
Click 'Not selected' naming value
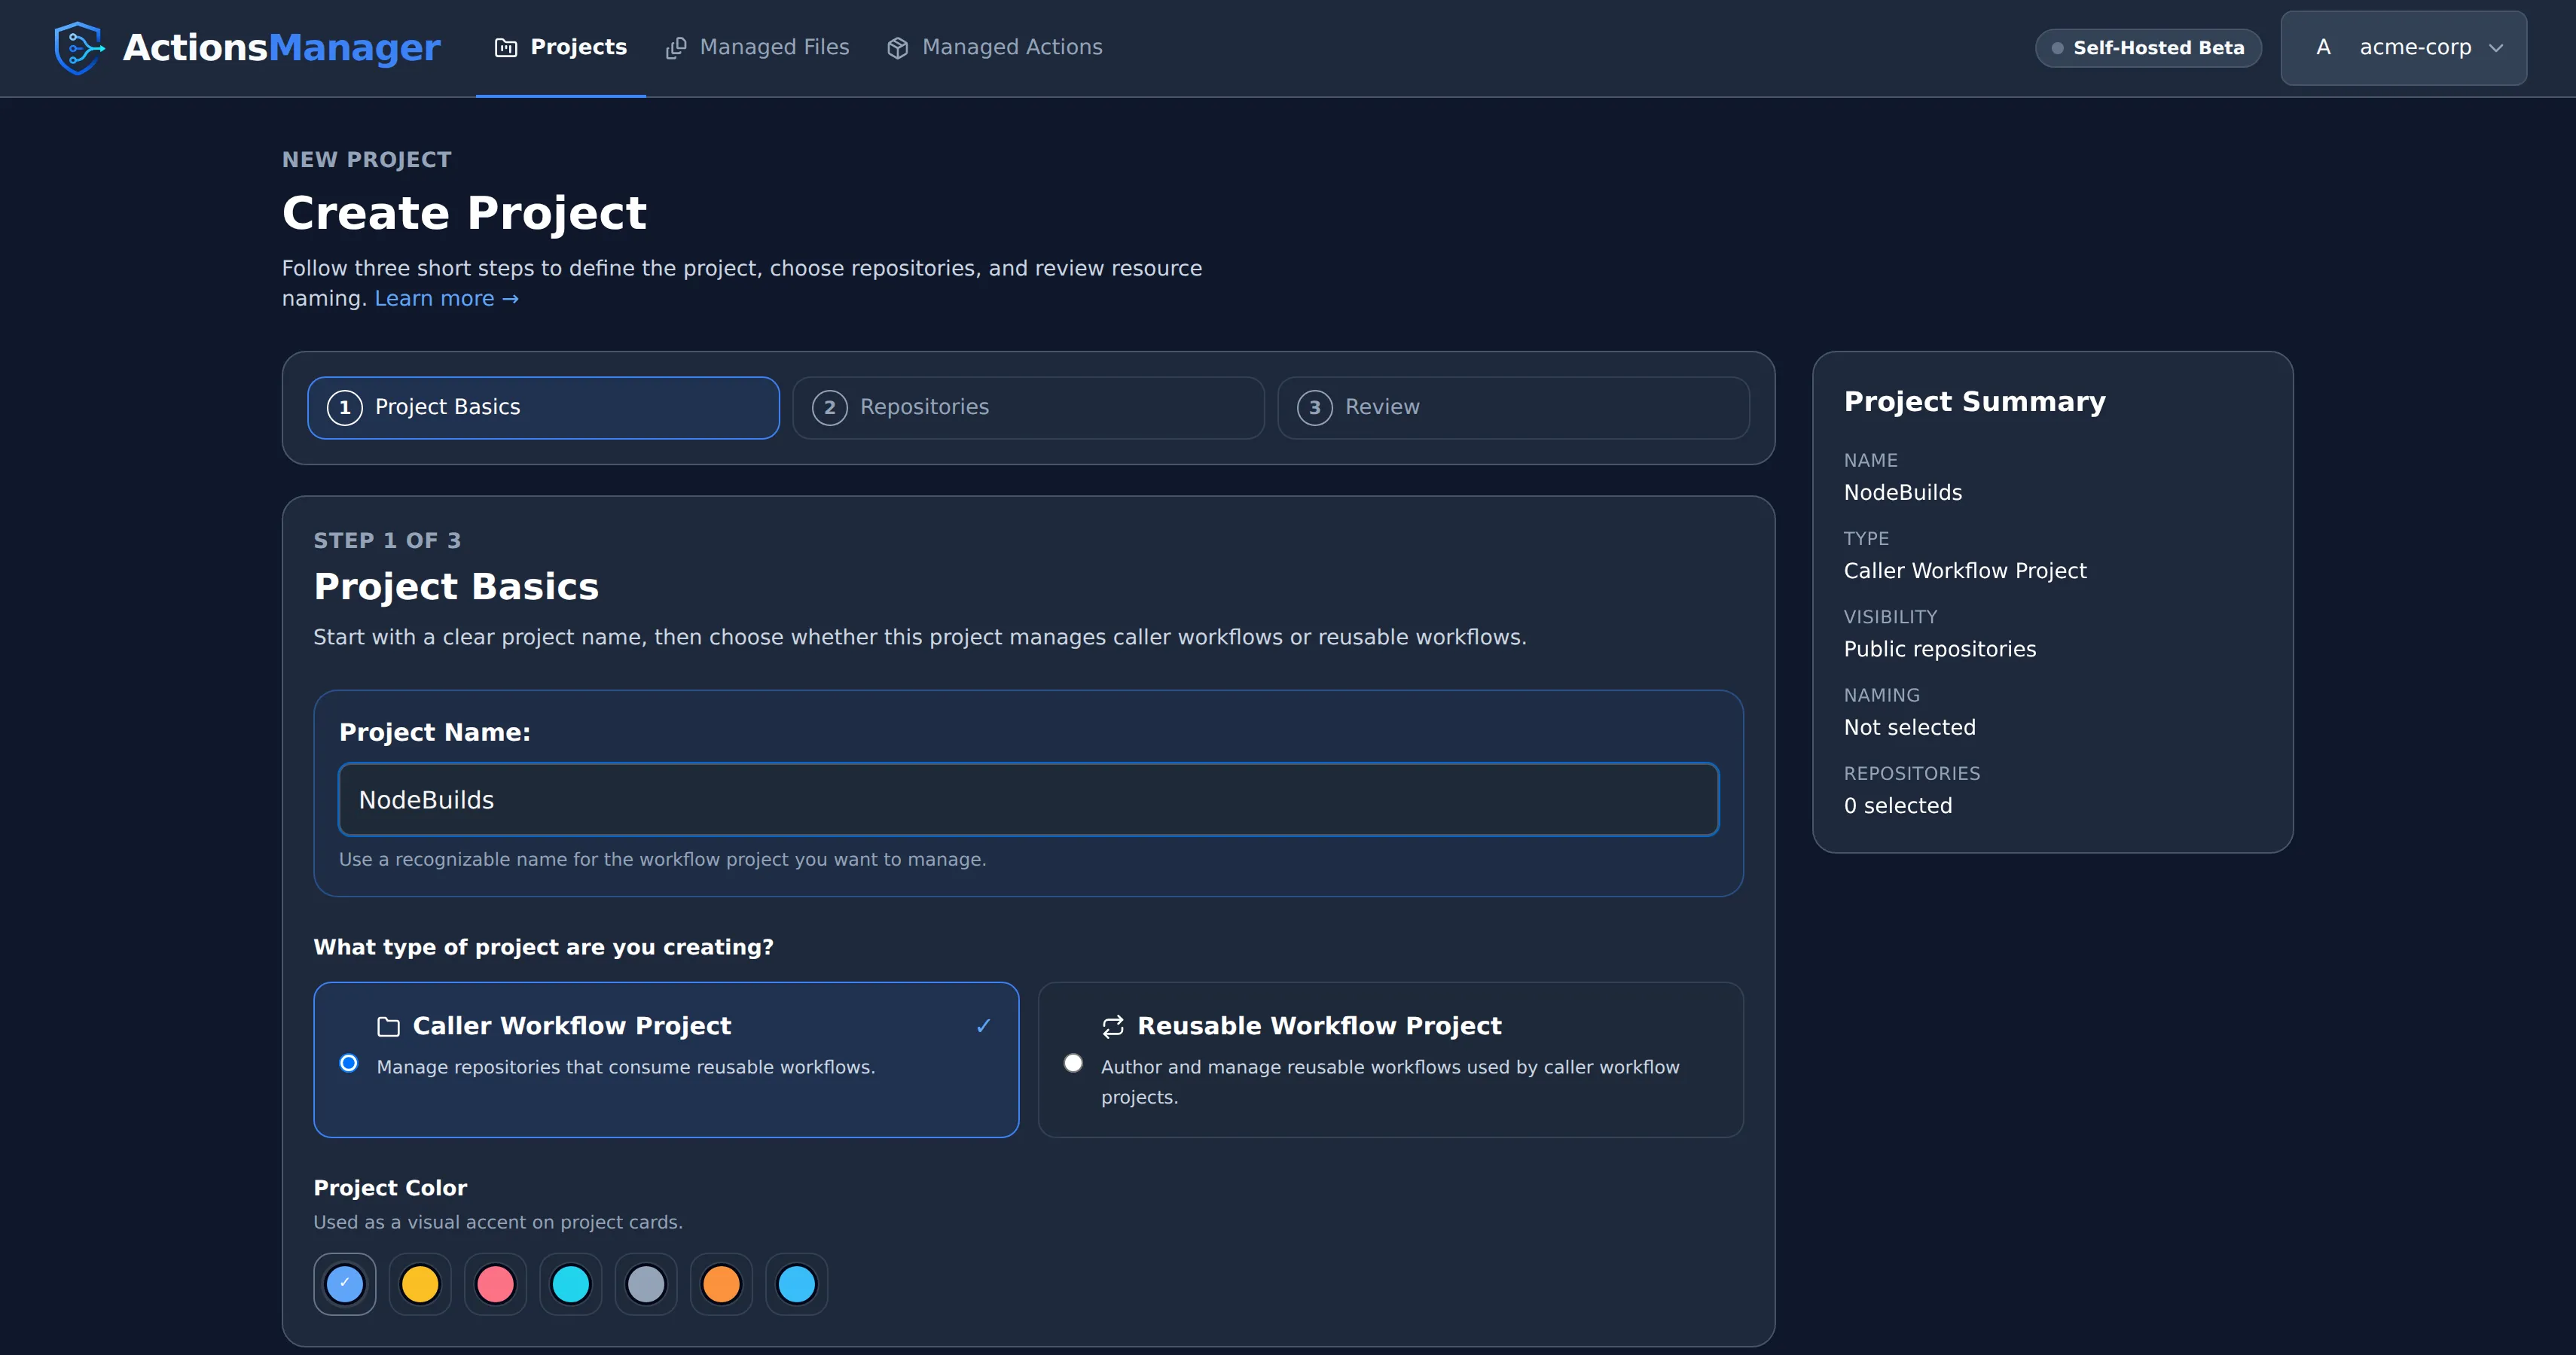pos(1909,727)
